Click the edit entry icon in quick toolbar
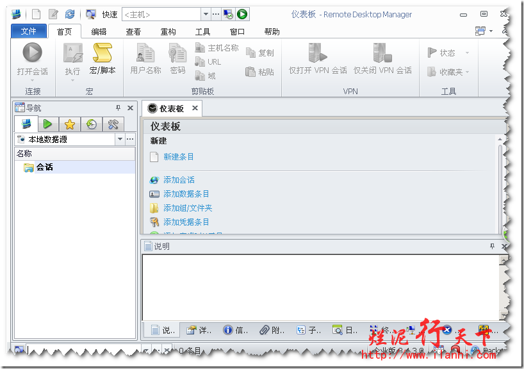The height and width of the screenshot is (369, 524). (x=53, y=14)
